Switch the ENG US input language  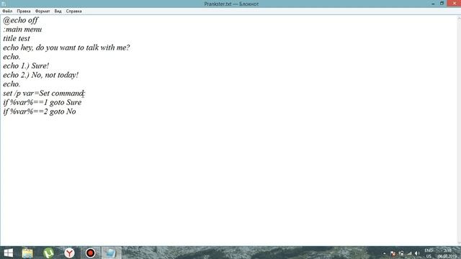429,253
